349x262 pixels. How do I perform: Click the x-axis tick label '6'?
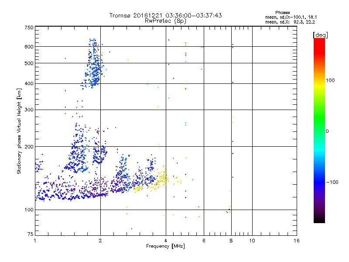(204, 241)
